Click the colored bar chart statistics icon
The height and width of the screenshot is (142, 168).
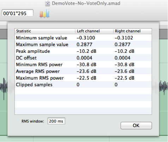tap(45, 13)
